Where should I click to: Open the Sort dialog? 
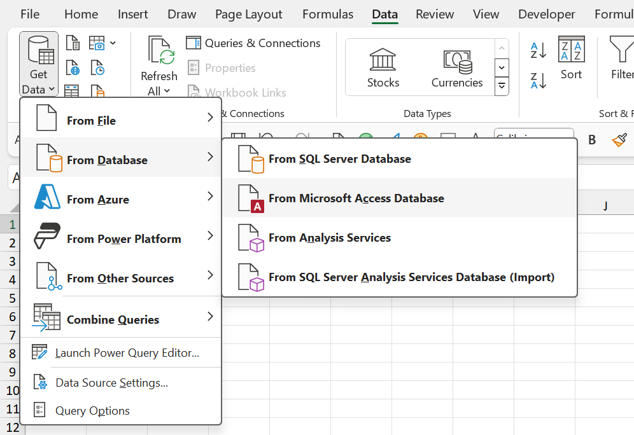click(571, 58)
